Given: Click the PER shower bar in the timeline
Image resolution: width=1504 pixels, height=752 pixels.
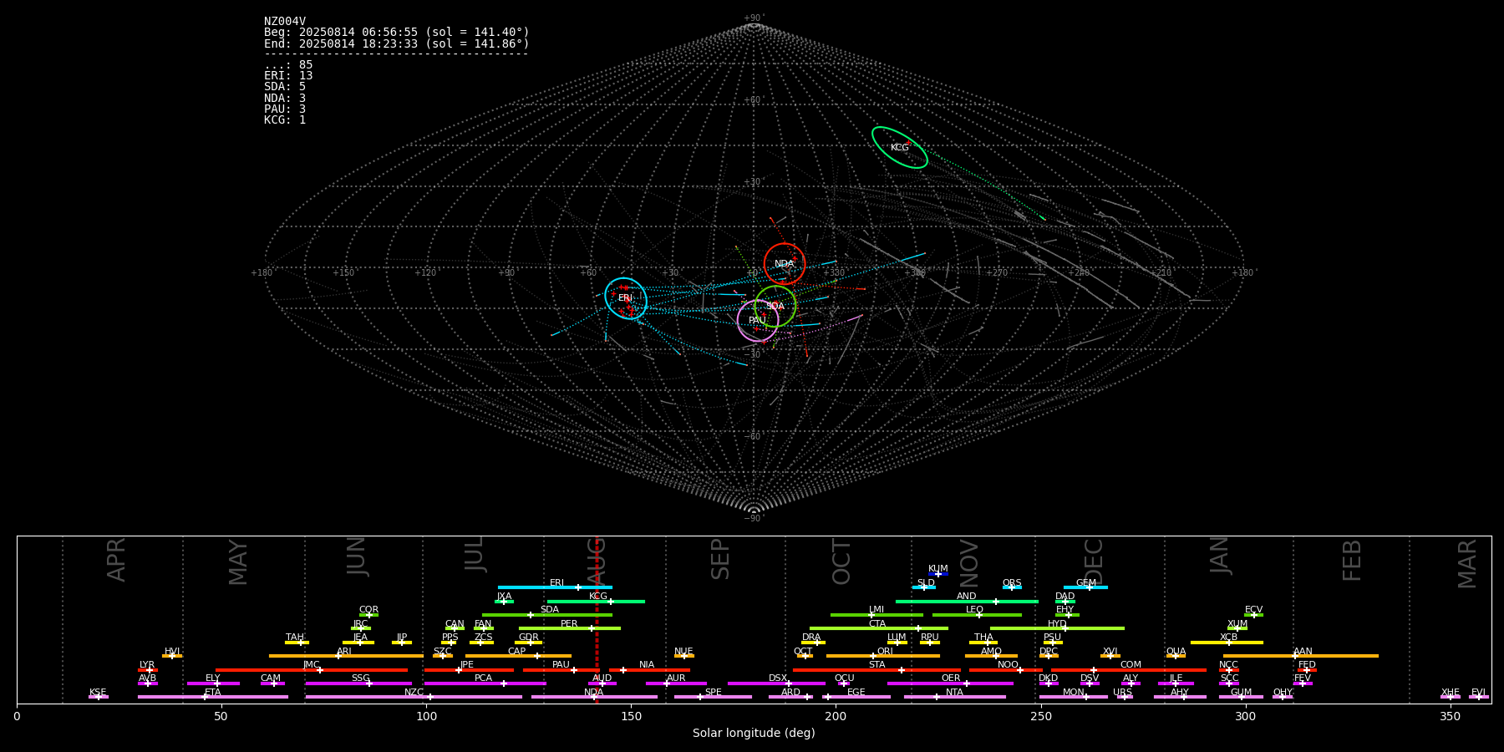Looking at the screenshot, I should 570,628.
